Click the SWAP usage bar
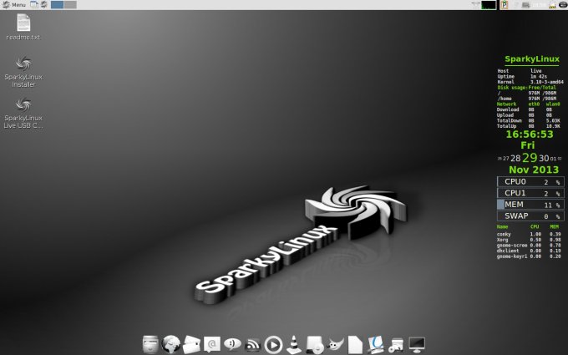This screenshot has height=355, width=568. coord(530,216)
